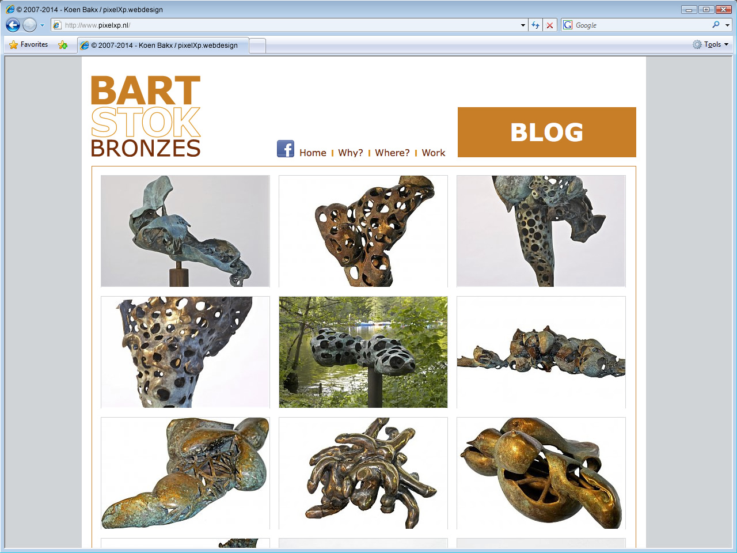Open the gold-blue perforated cone thumbnail
Viewport: 737px width, 553px height.
coord(185,352)
